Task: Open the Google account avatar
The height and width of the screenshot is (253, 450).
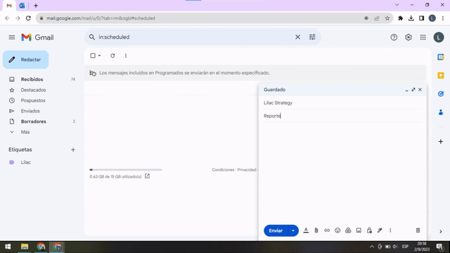Action: coord(439,37)
